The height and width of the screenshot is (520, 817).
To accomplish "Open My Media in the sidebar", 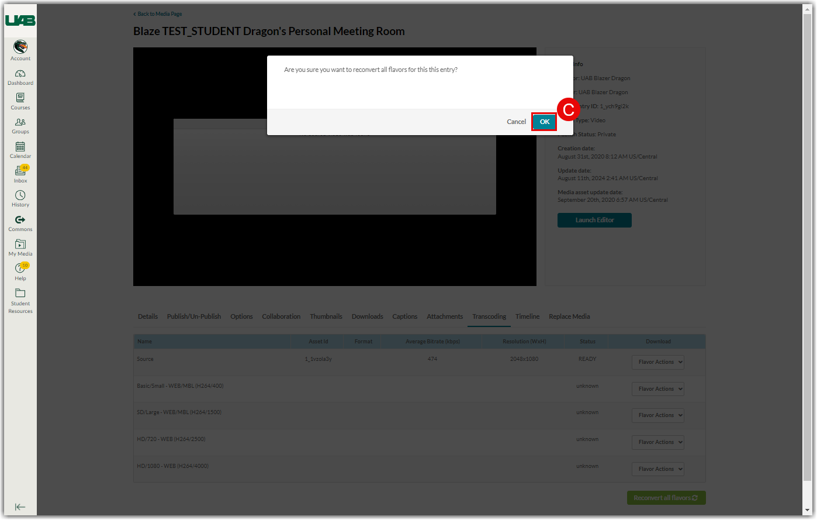I will pos(20,245).
